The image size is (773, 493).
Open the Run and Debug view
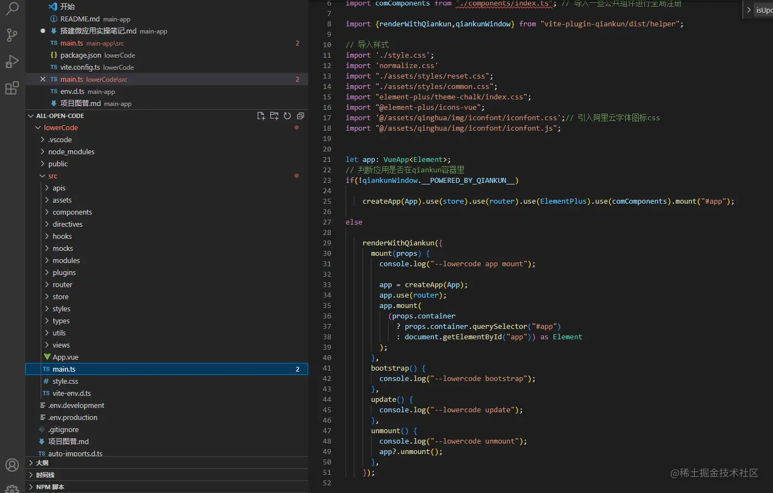[x=12, y=61]
